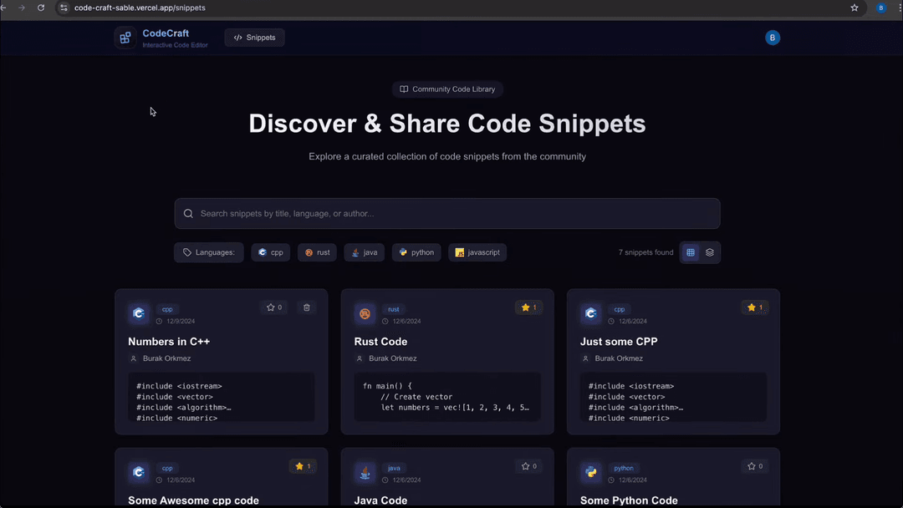Open the Rust Code snippet title

(380, 342)
